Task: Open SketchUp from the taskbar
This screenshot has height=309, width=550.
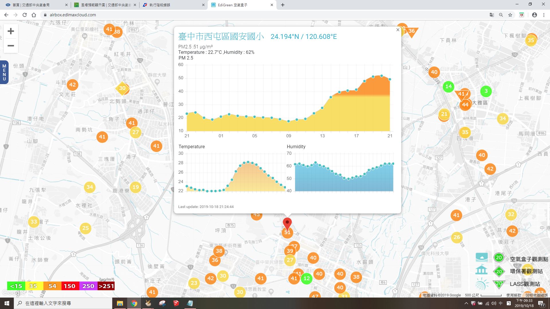Action: point(176,303)
